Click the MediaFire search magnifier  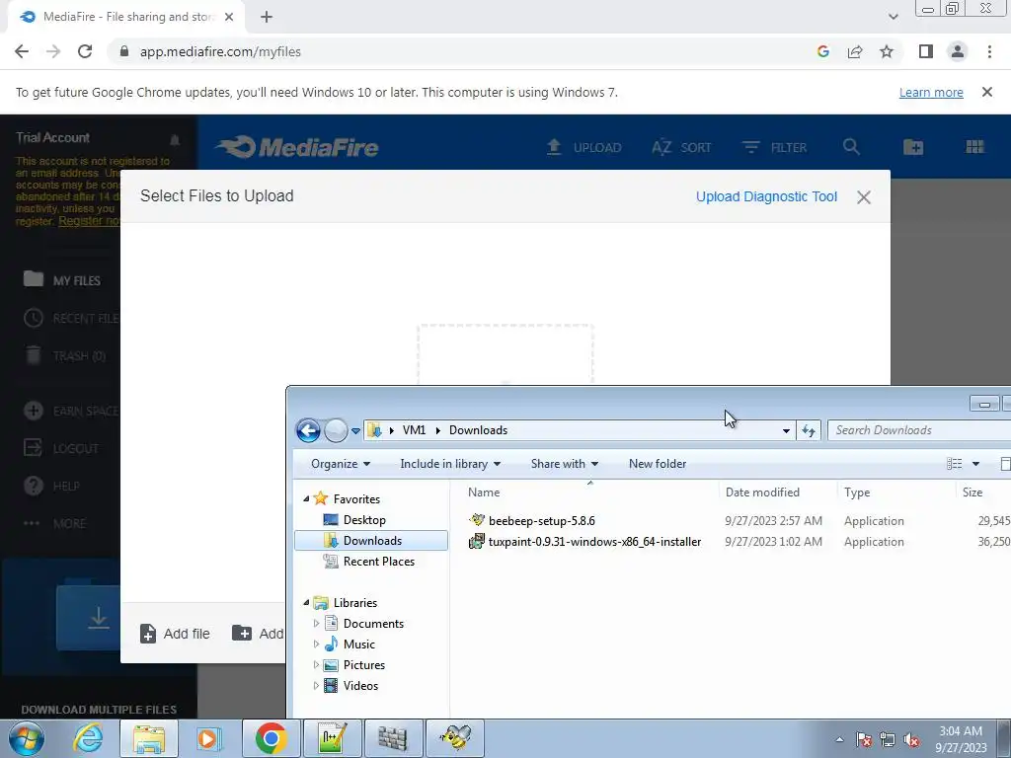coord(851,147)
